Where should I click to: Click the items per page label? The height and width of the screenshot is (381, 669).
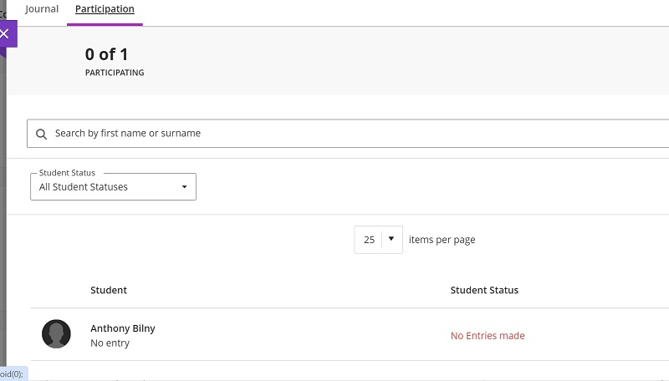[442, 240]
